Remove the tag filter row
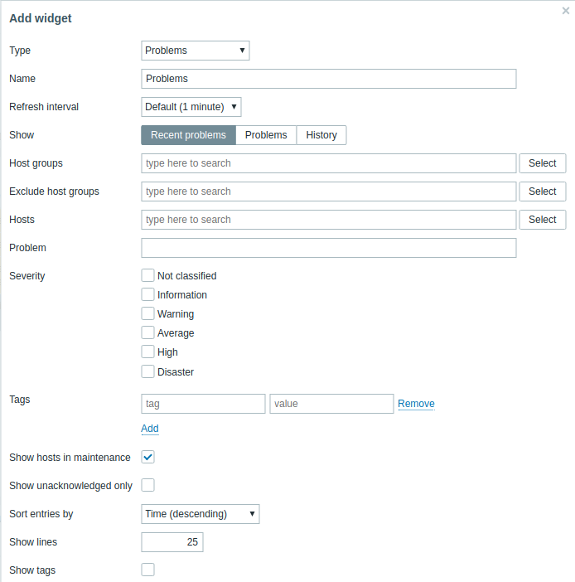The image size is (575, 582). [416, 404]
